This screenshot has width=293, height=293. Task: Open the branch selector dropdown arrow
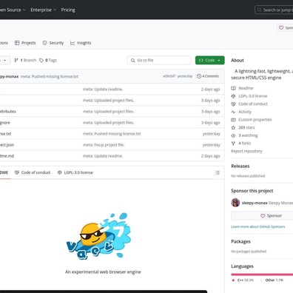point(4,61)
